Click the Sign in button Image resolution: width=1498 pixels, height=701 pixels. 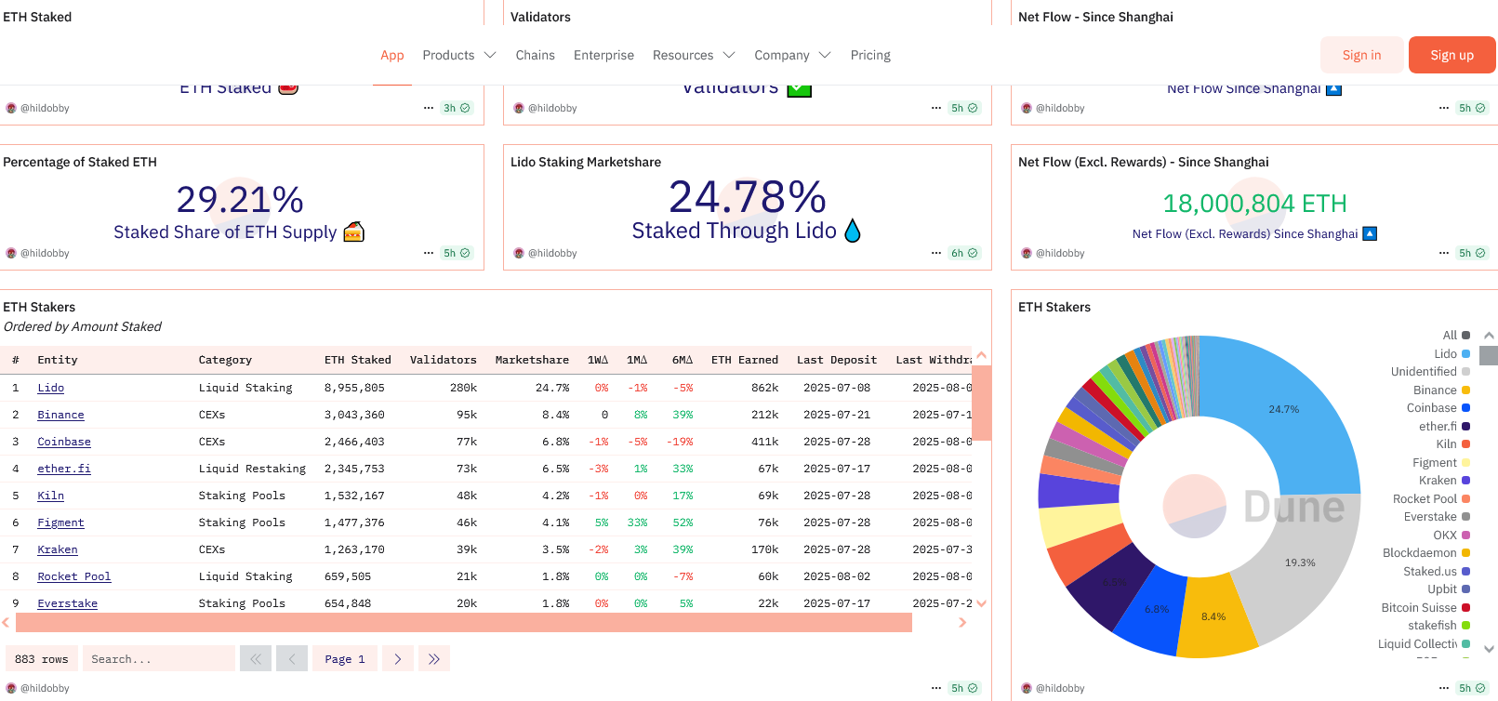click(1361, 55)
